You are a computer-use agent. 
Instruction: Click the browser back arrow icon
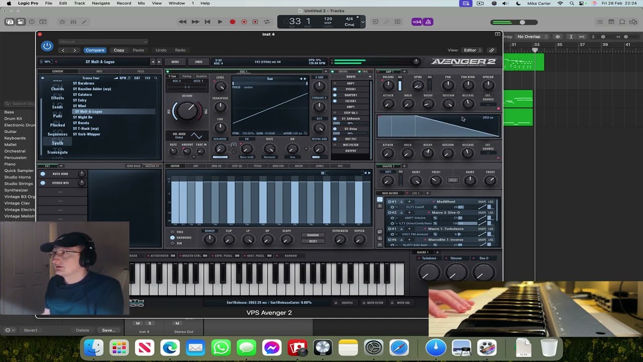coord(43,78)
